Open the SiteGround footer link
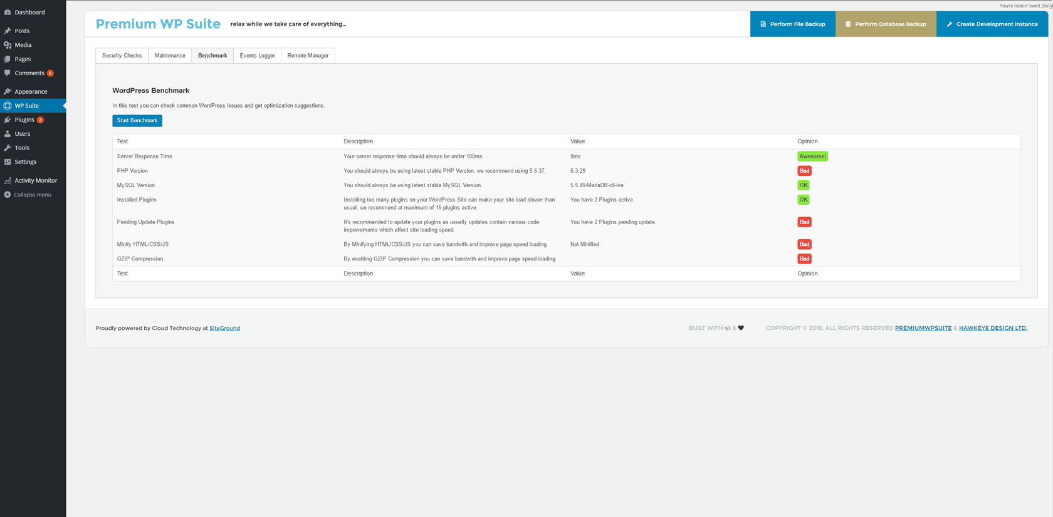Screen dimensions: 1053x517 click(224, 328)
